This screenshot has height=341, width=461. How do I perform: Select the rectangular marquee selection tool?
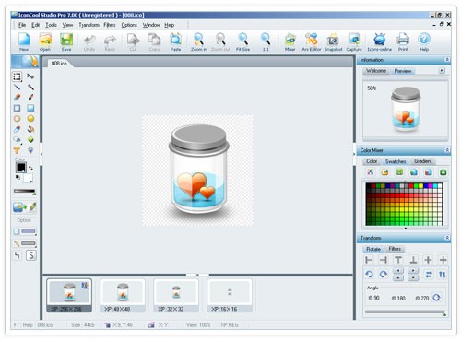[18, 76]
